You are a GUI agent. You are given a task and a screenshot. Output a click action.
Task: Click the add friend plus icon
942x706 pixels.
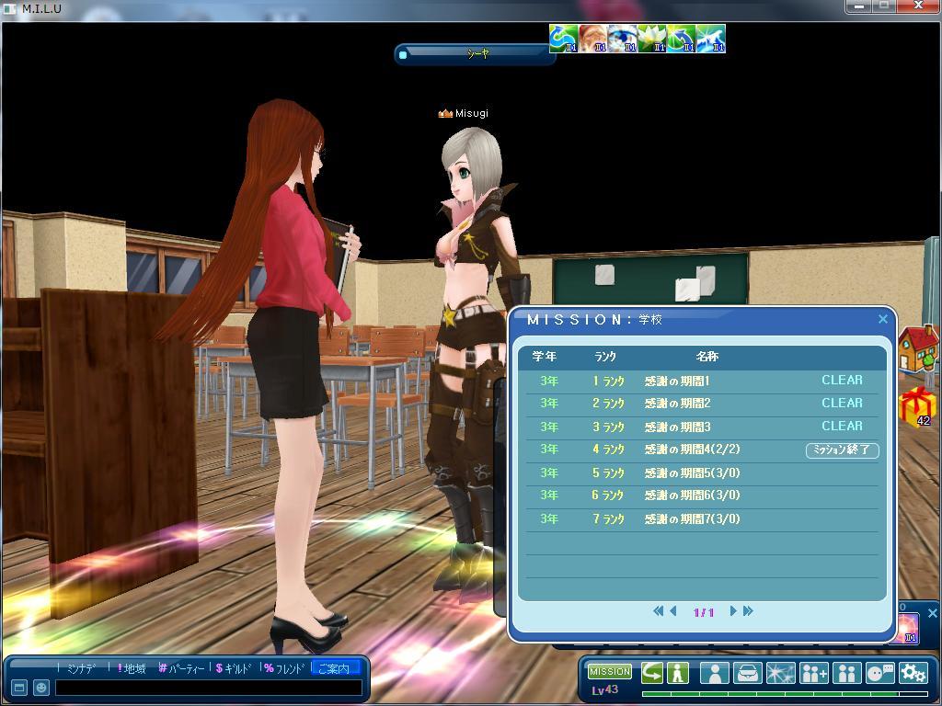[x=814, y=673]
